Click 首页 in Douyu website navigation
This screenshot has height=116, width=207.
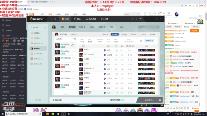42,14
